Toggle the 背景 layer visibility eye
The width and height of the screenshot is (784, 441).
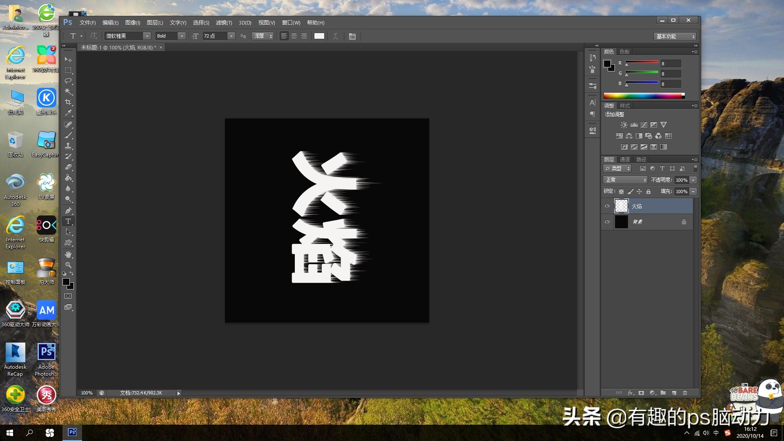[607, 222]
